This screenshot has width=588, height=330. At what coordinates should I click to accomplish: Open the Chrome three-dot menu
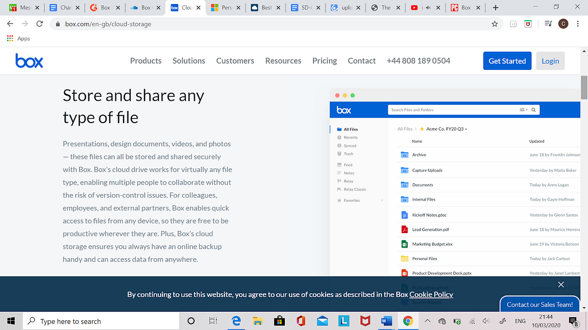578,24
